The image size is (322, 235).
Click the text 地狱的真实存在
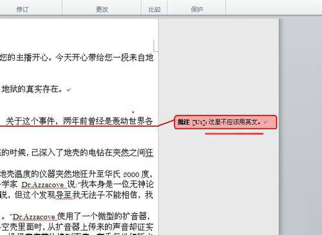coord(32,89)
